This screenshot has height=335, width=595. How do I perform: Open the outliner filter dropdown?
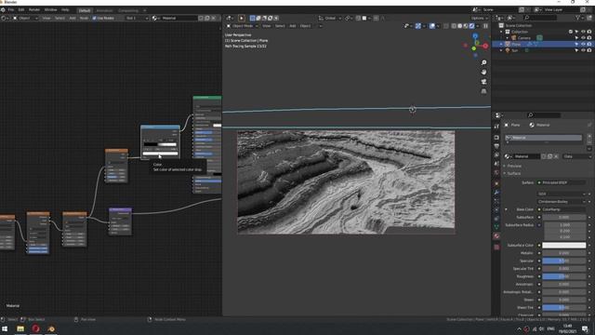click(579, 18)
